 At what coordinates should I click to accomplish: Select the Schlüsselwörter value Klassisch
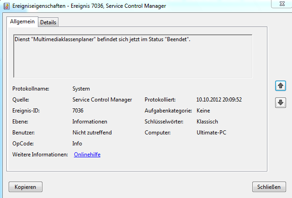(x=207, y=122)
